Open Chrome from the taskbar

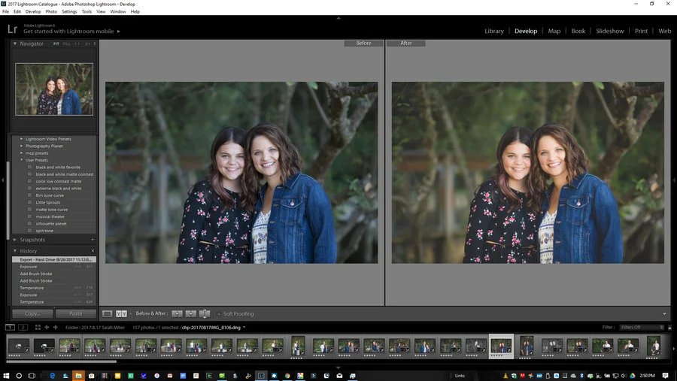(287, 376)
